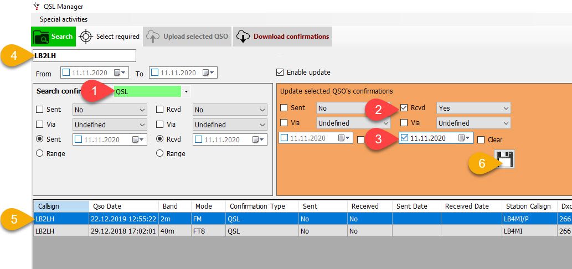Check the right Via box in search panel

point(159,125)
